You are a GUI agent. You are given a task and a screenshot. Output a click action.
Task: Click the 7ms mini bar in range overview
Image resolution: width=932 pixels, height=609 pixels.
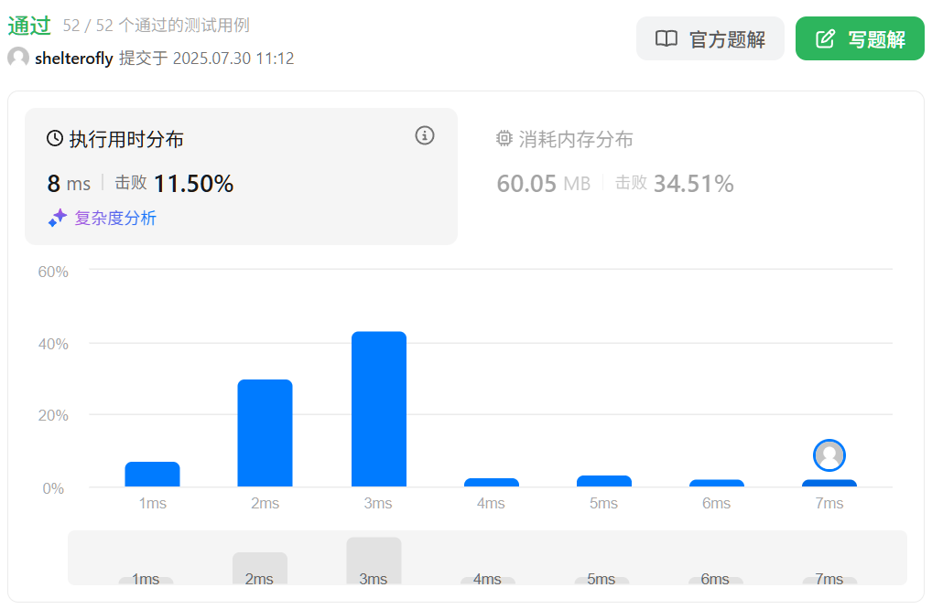point(829,581)
